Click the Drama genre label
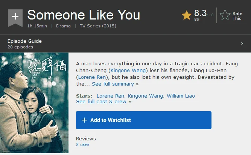The image size is (251, 155). (x=63, y=26)
